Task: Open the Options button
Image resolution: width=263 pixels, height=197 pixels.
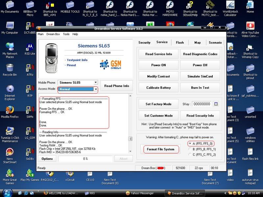Action: pyautogui.click(x=47, y=159)
